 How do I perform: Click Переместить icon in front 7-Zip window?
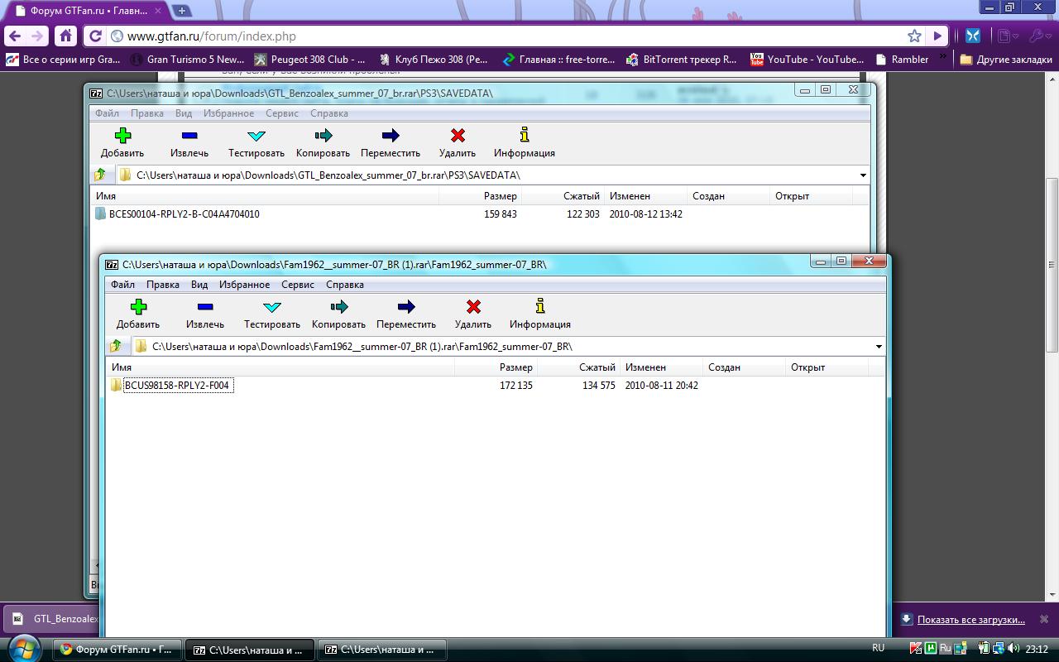[x=405, y=307]
